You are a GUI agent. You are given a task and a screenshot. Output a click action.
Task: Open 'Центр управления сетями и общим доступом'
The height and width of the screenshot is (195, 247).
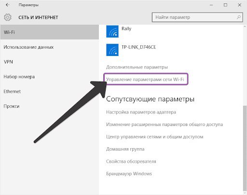tap(155, 137)
